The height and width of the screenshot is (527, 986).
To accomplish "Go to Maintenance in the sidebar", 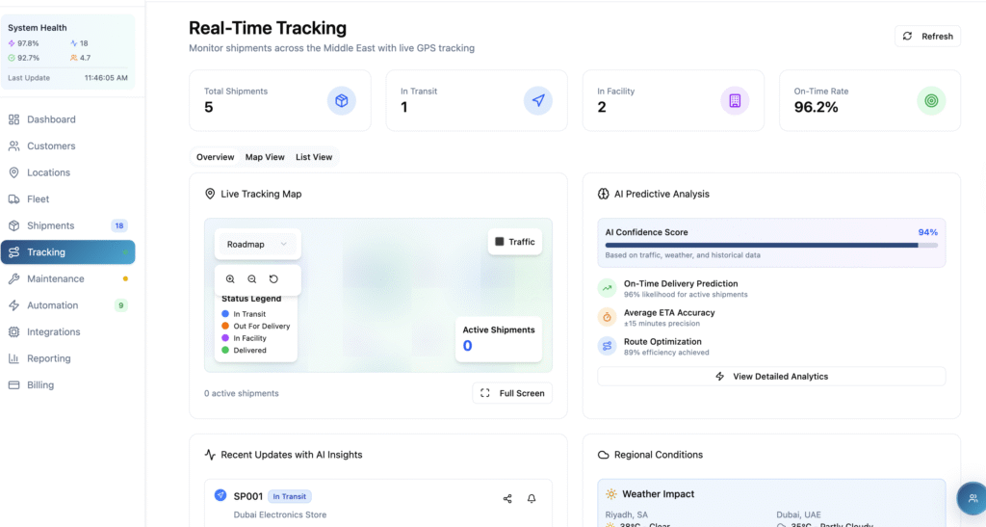I will (x=55, y=278).
